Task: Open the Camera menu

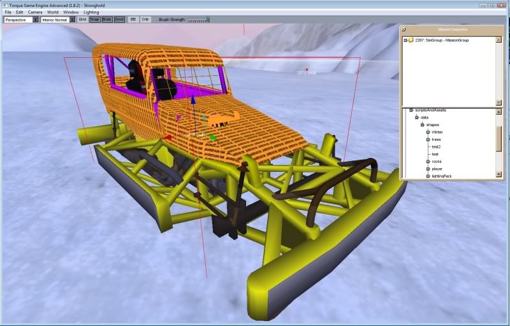Action: point(35,12)
